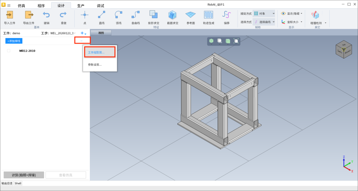Click the 导出工件 export workpiece icon

click(29, 15)
